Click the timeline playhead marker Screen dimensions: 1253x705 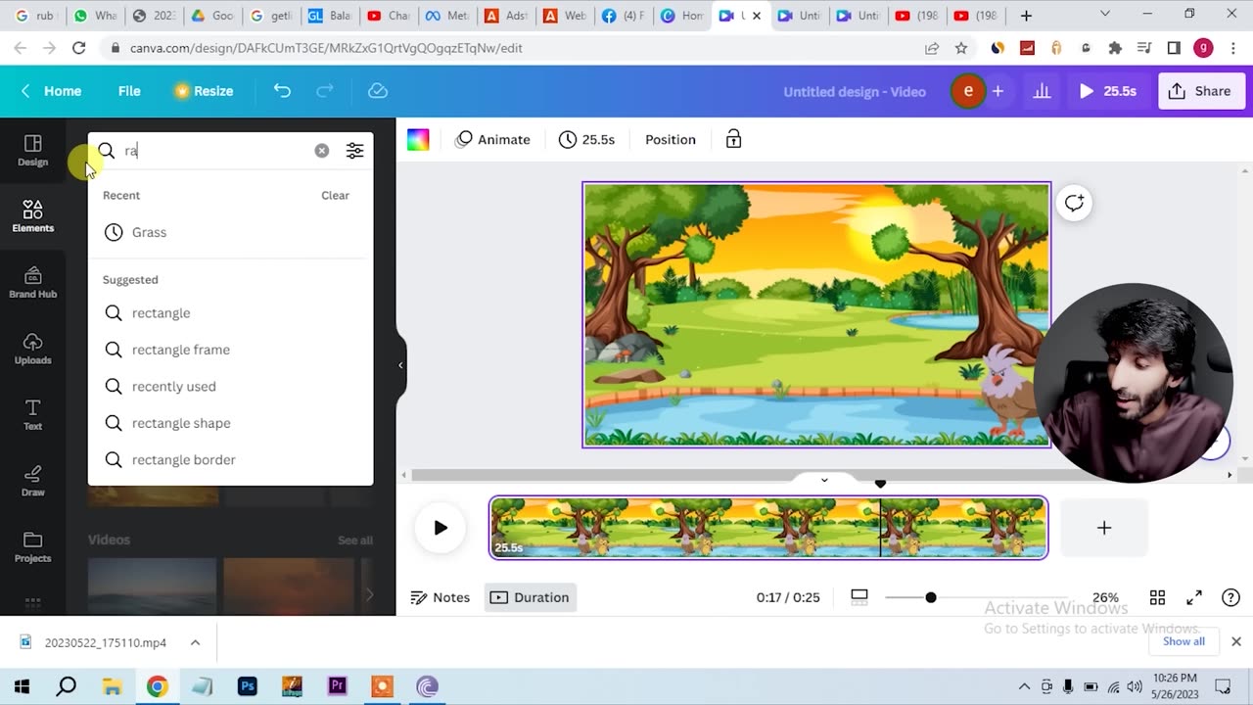[880, 484]
